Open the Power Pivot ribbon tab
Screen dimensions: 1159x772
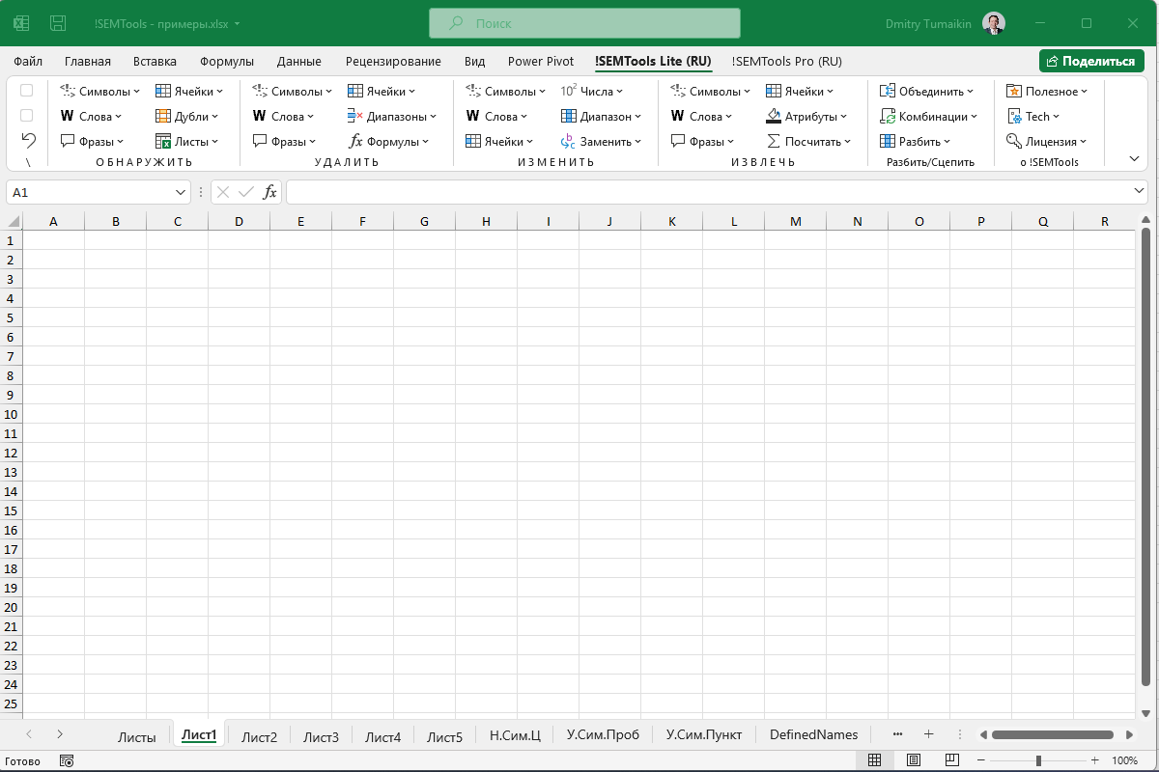coord(541,61)
